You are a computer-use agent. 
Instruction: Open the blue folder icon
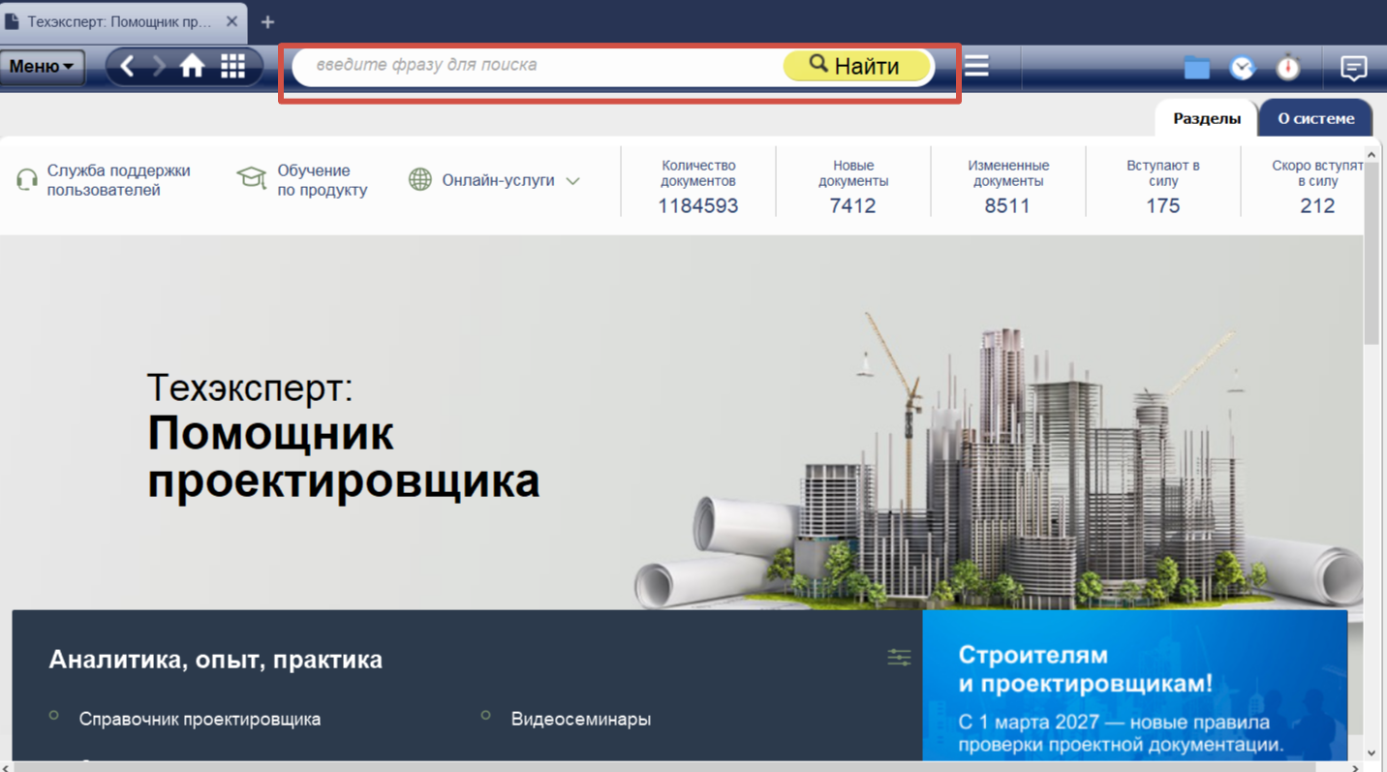click(1197, 68)
